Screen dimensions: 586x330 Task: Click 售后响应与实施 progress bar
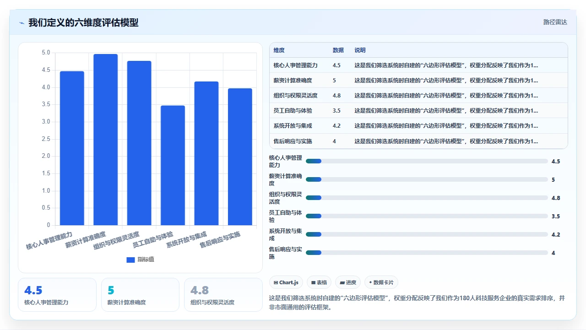[x=427, y=253]
